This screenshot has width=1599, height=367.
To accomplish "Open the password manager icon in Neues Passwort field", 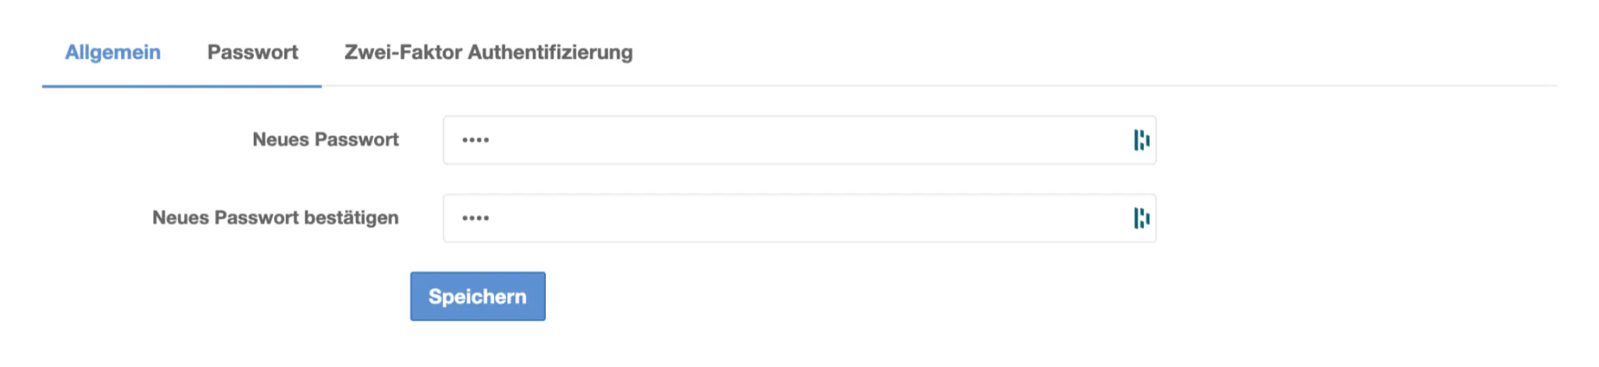I will tap(1141, 140).
